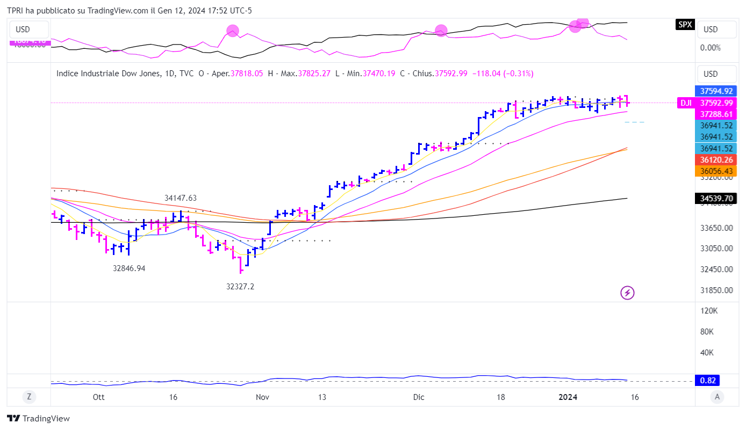Screen dimensions: 746x430
Task: Open the USD currency selector at top left
Action: 29,30
